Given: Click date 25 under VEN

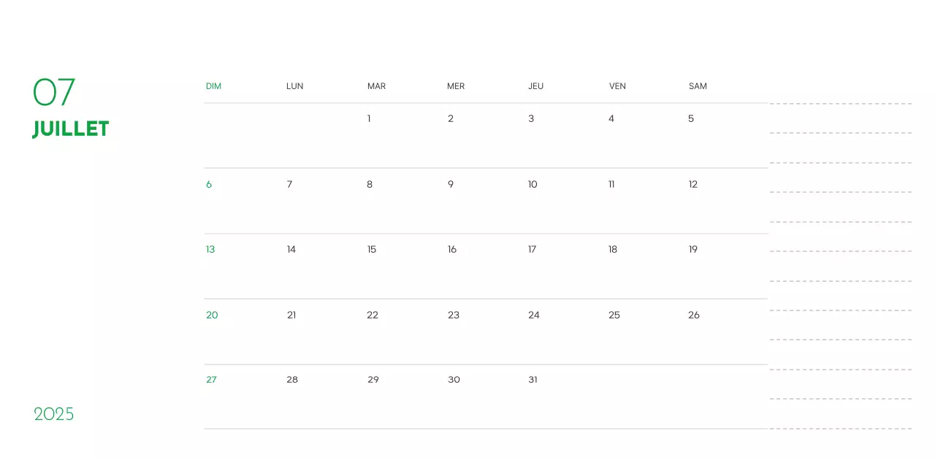Looking at the screenshot, I should pos(614,316).
